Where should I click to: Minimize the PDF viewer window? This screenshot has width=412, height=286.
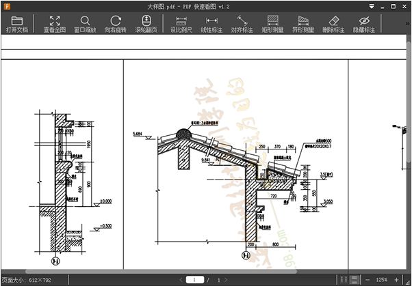pyautogui.click(x=383, y=7)
